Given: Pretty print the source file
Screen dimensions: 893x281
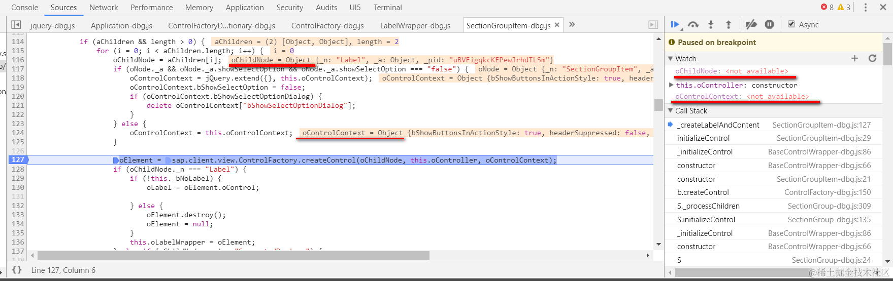Looking at the screenshot, I should [x=17, y=270].
